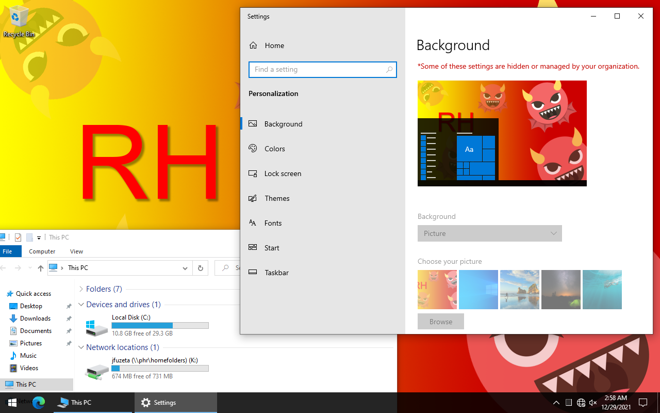Choose the blue Windows logo wallpaper thumbnail
The image size is (660, 413).
(x=478, y=290)
